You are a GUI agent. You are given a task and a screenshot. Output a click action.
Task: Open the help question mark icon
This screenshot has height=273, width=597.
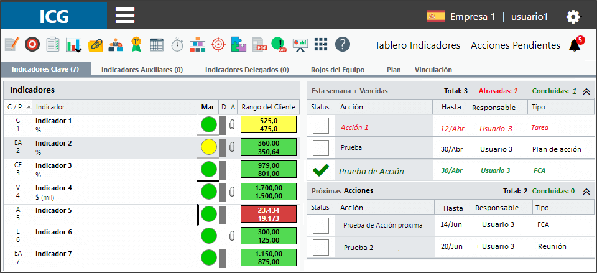(342, 45)
